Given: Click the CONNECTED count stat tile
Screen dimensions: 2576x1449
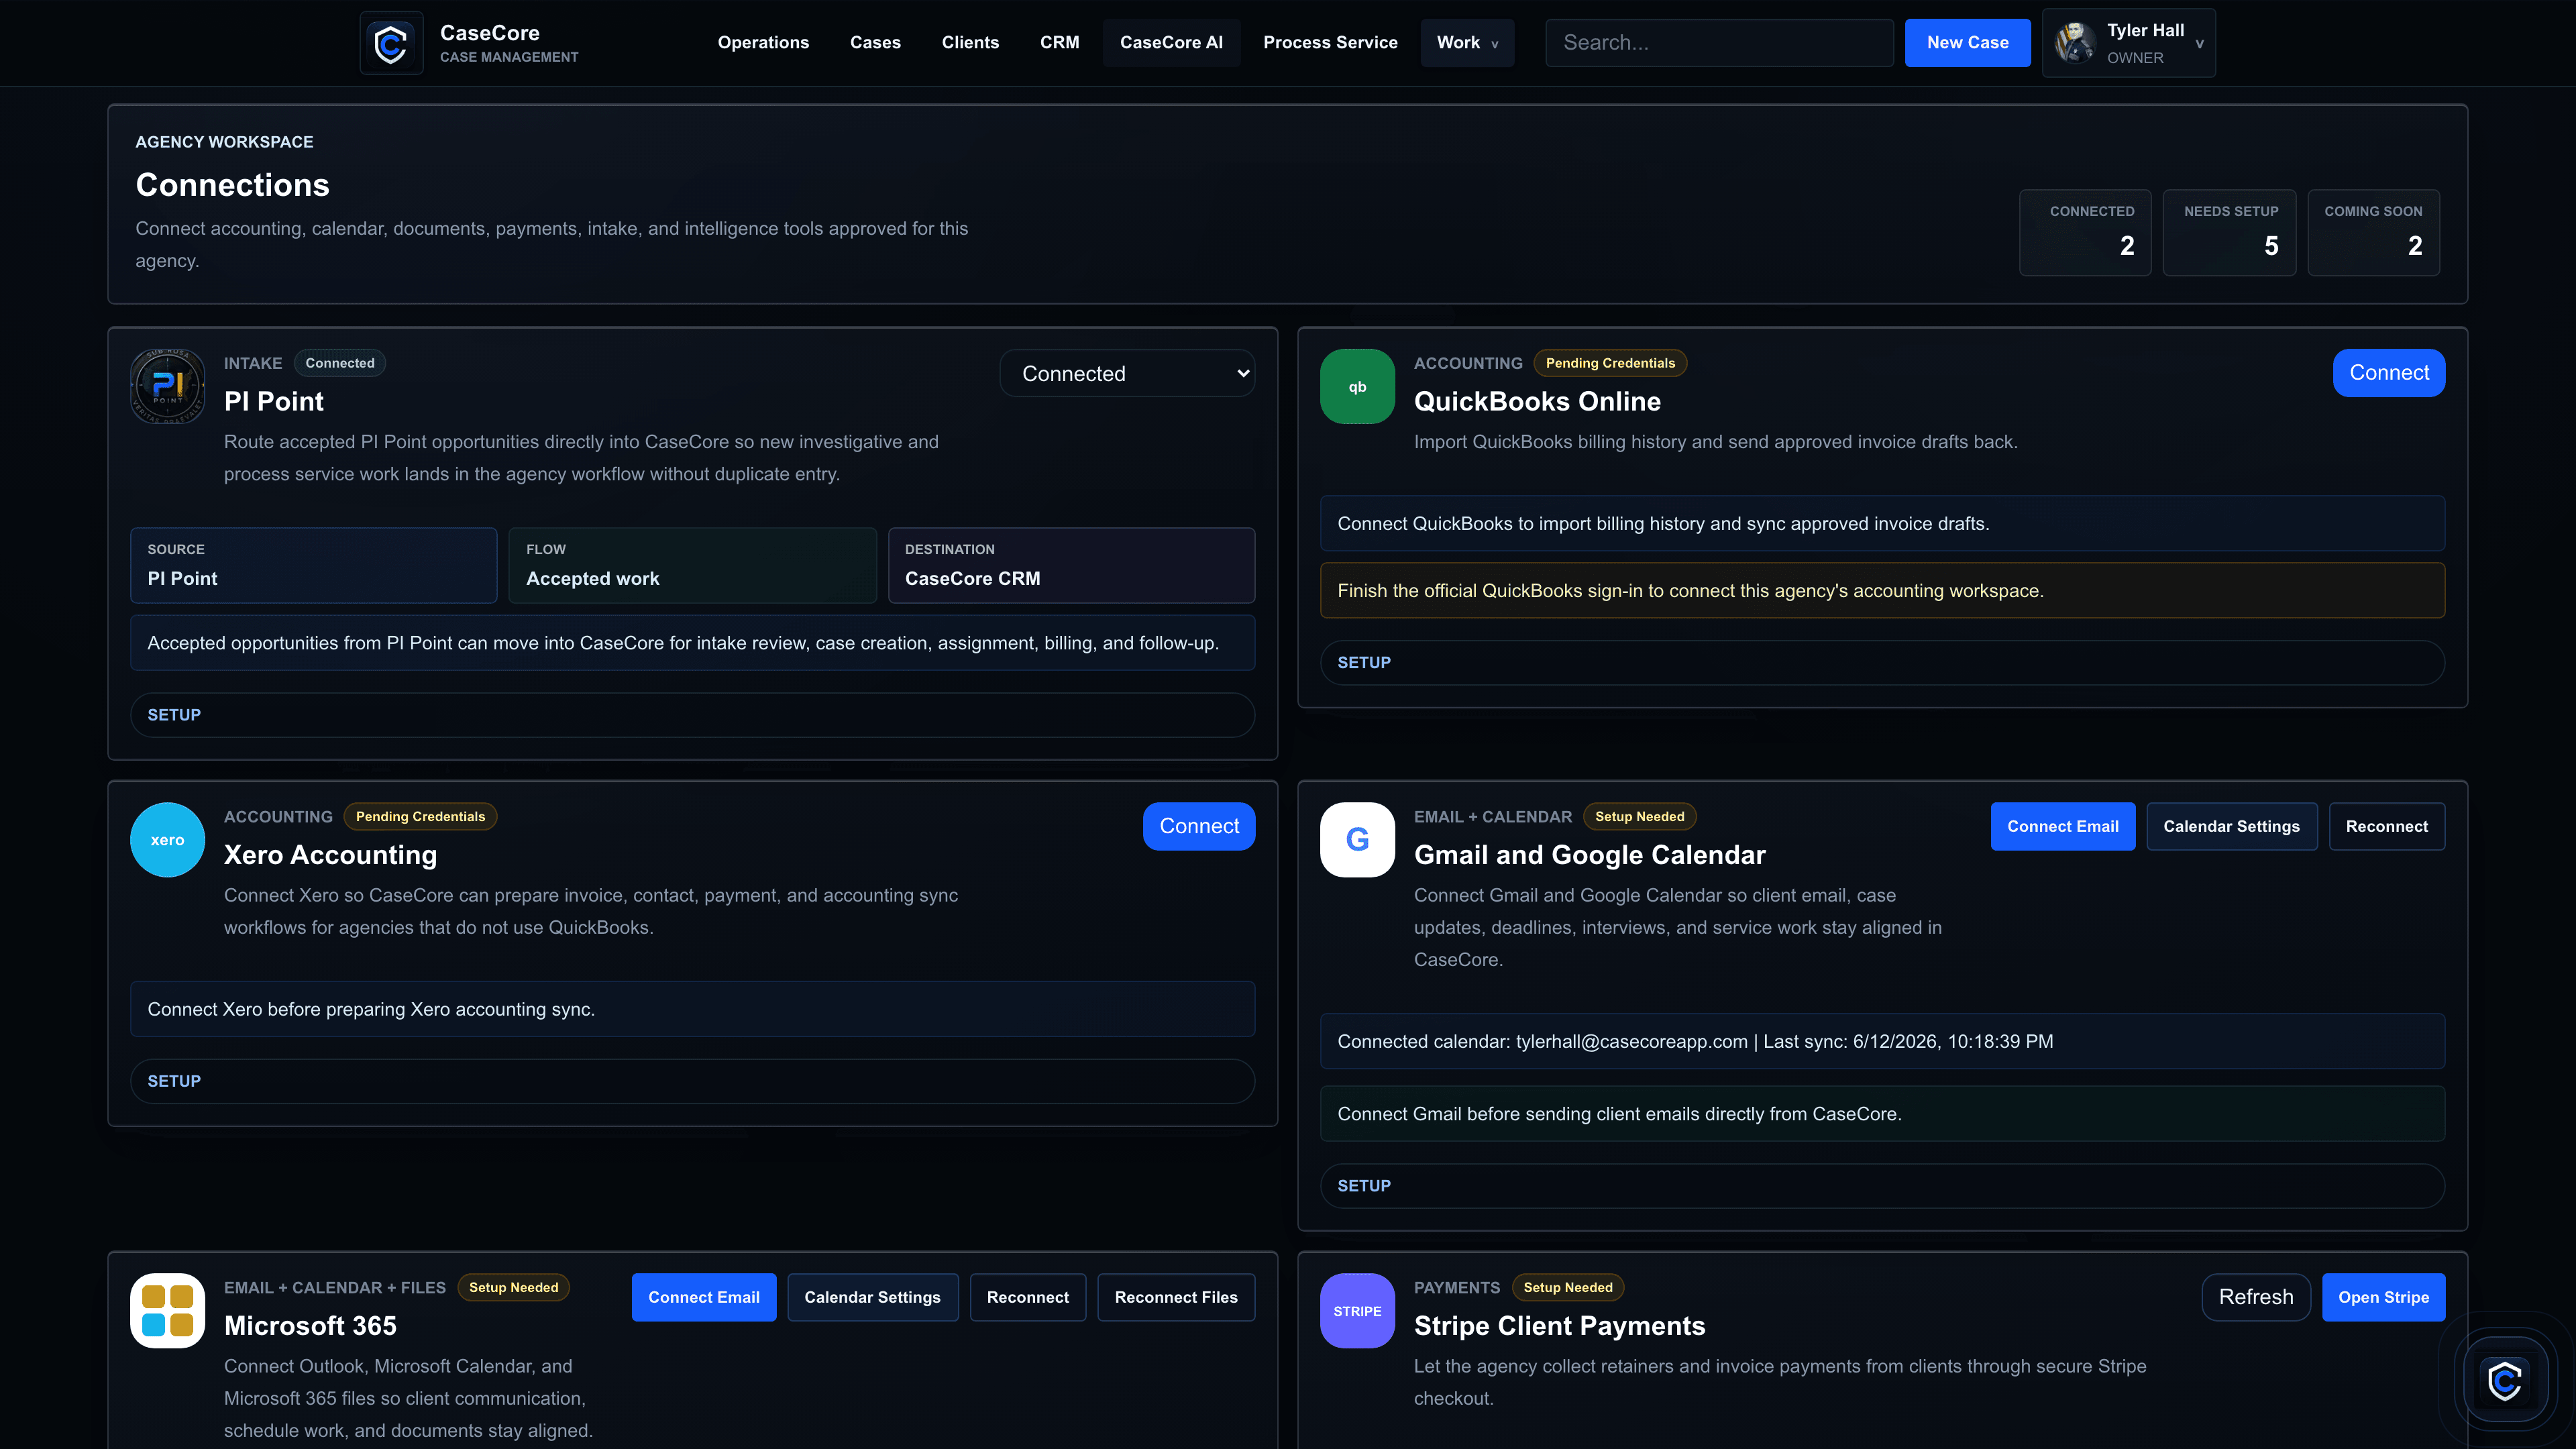Looking at the screenshot, I should (x=2085, y=233).
